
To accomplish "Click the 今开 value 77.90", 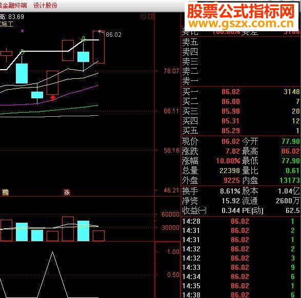I will (291, 141).
